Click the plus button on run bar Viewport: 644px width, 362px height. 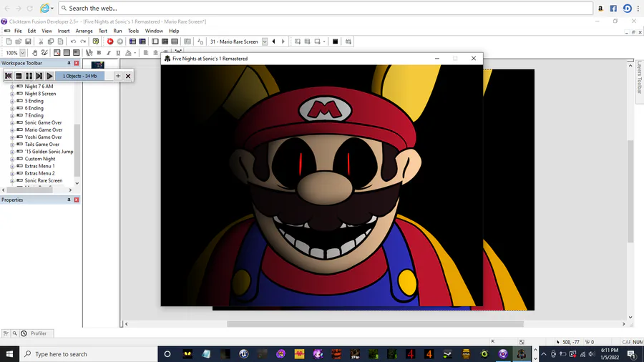(x=118, y=76)
